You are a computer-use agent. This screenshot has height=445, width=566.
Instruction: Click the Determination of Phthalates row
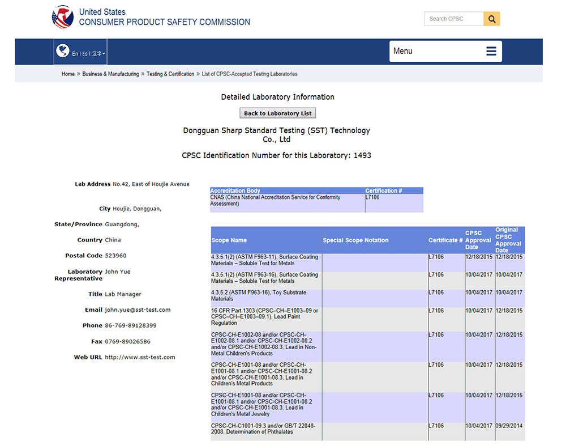point(368,431)
